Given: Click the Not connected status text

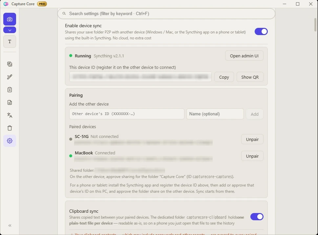Looking at the screenshot, I should pos(104,137).
